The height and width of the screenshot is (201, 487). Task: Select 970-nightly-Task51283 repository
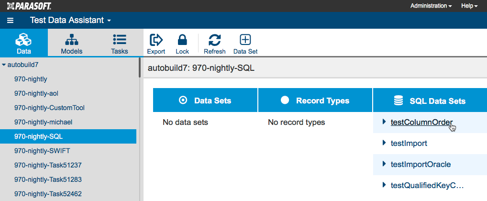(x=48, y=179)
